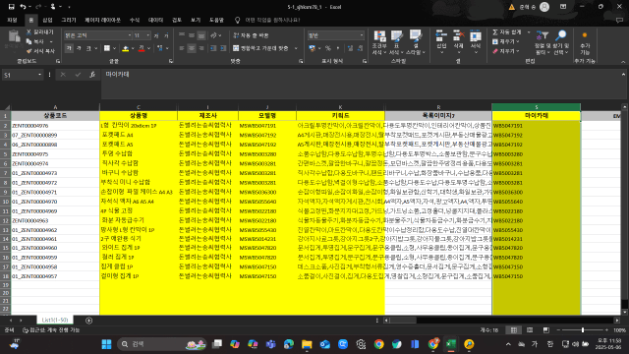Decrease indent icon
629x354 pixels.
pos(213,48)
